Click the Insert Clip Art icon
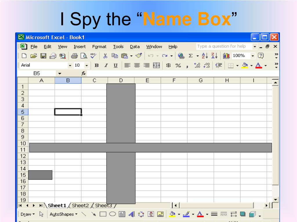Screen dimensions: 297x222 pos(151,214)
